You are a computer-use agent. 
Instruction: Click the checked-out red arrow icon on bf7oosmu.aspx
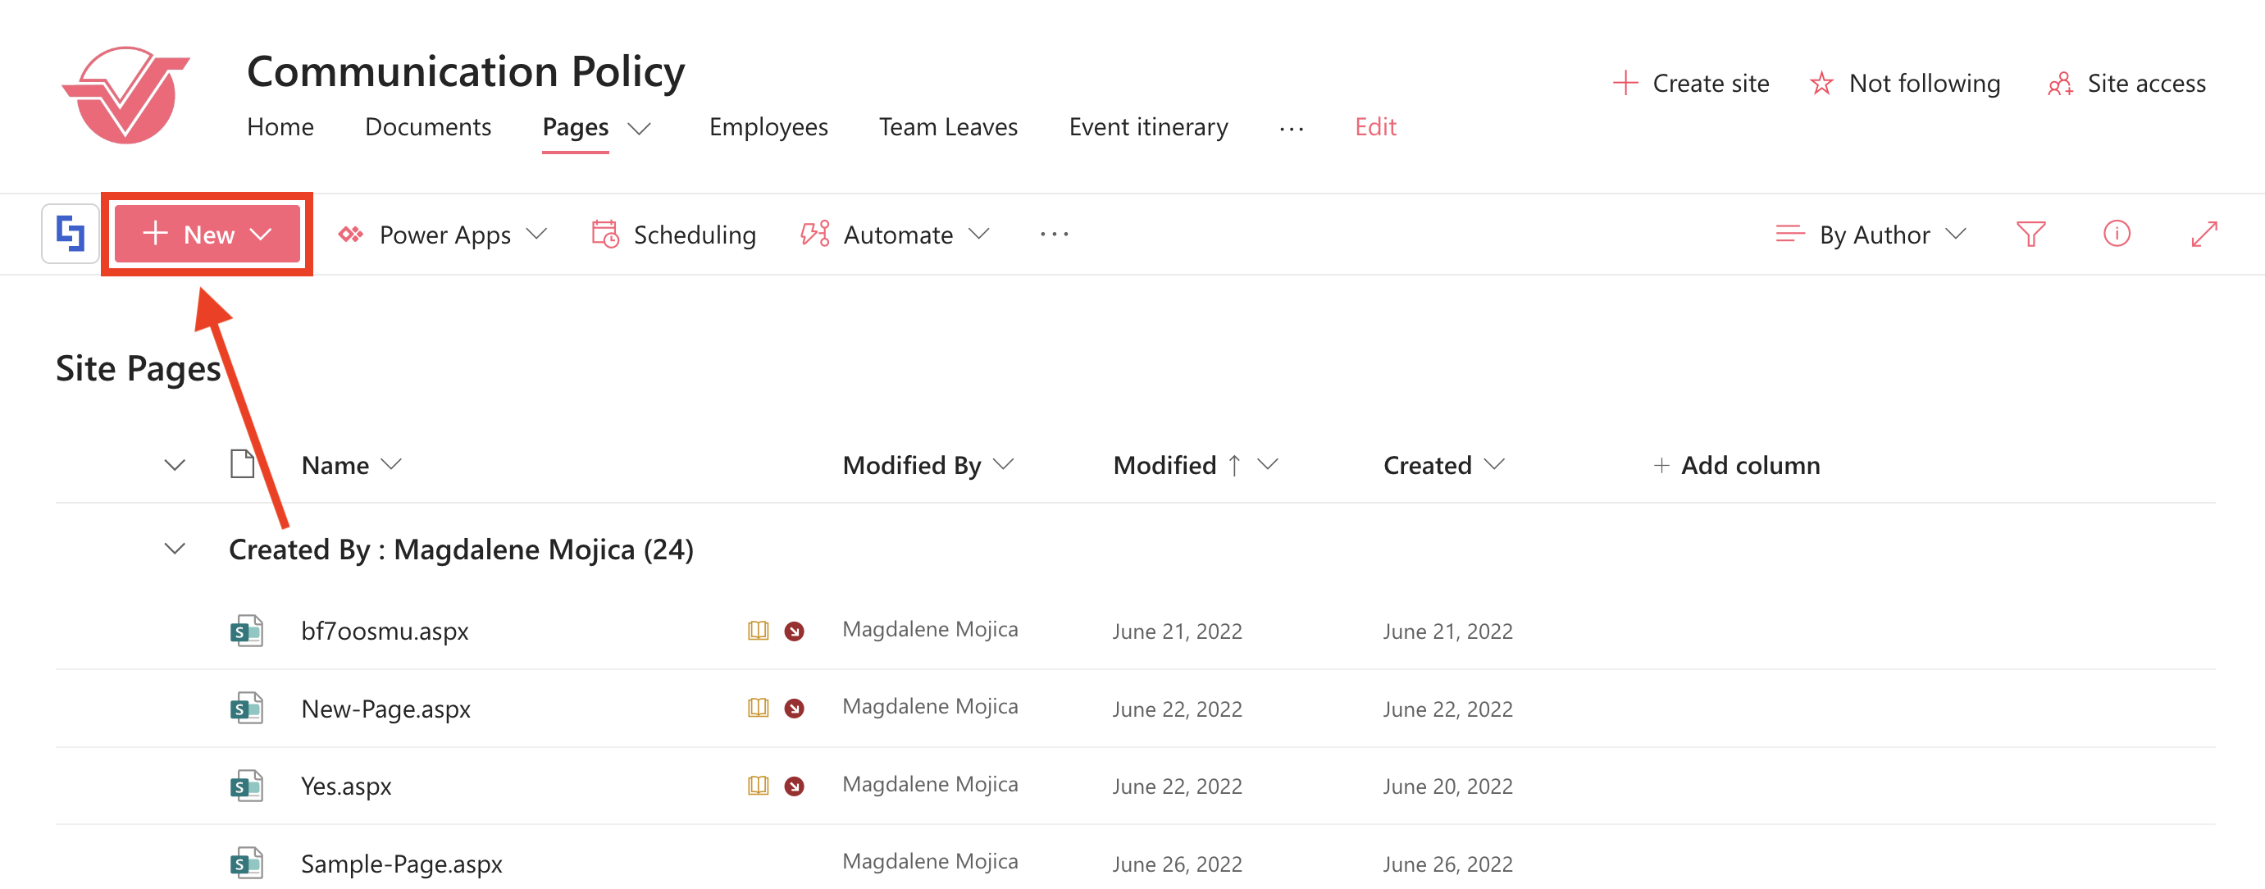pyautogui.click(x=794, y=631)
